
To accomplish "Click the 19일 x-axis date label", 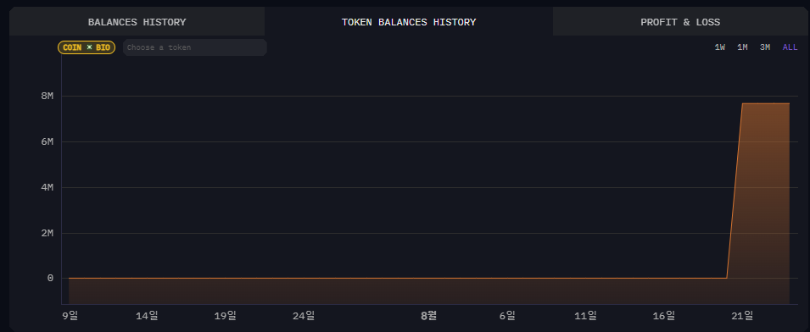I will [x=226, y=316].
